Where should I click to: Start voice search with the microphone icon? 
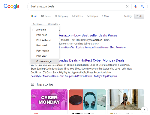[x=136, y=7]
